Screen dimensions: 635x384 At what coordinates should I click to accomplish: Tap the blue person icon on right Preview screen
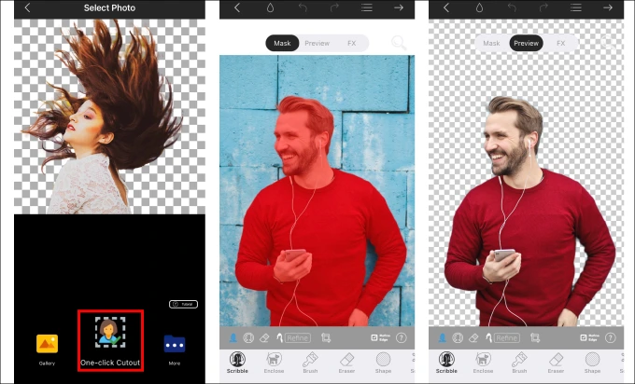coord(443,338)
